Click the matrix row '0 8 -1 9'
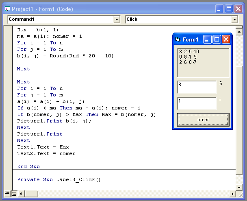Screen dimensions: 247x201 tap(188, 57)
